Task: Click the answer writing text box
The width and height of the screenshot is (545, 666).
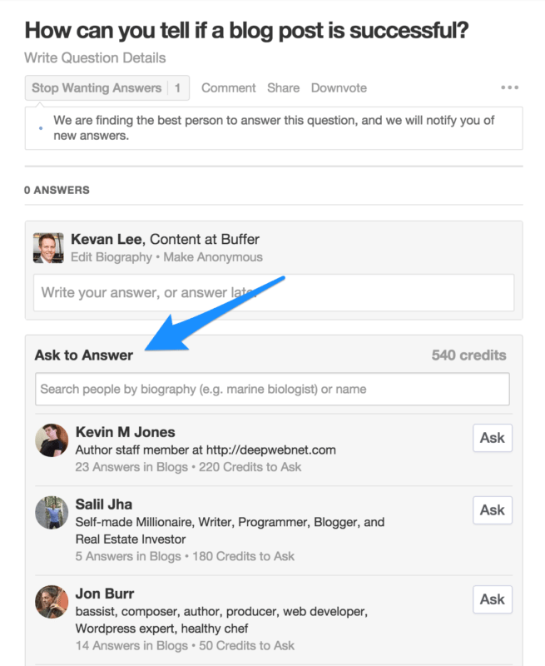Action: [x=272, y=293]
